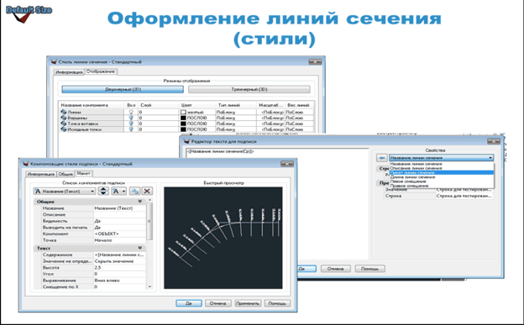Toggle the visibility lightbulb for Исходные точки
This screenshot has height=325, width=524.
pos(131,129)
